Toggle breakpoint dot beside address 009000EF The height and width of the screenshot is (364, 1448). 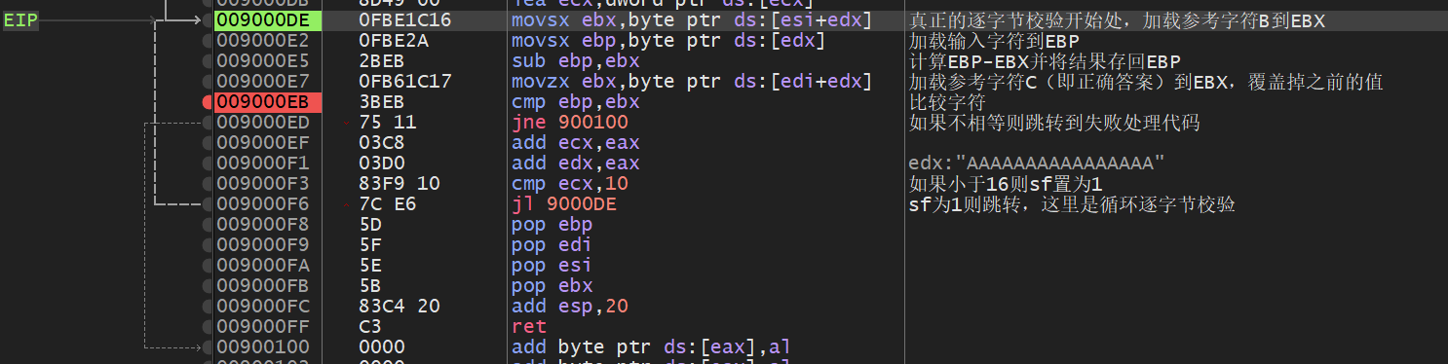[x=207, y=143]
